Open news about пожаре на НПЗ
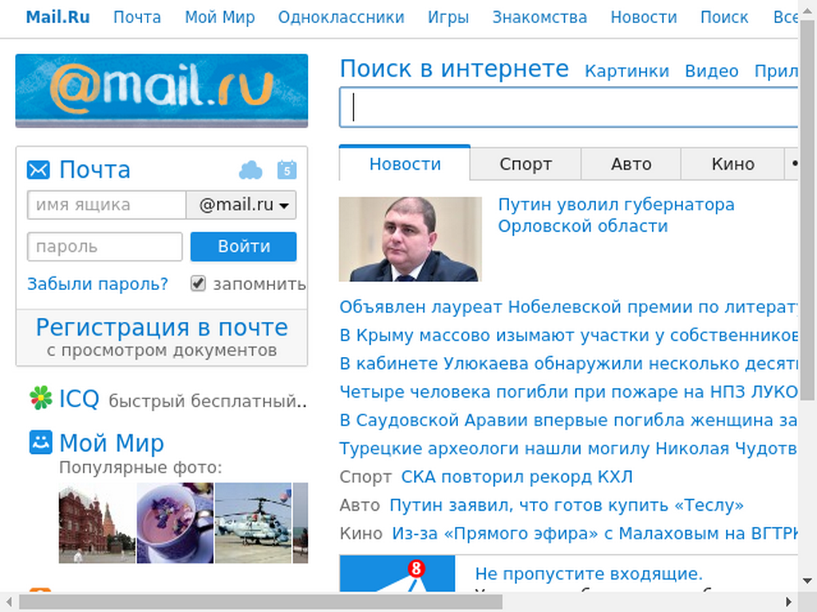Image resolution: width=817 pixels, height=612 pixels. (x=568, y=391)
